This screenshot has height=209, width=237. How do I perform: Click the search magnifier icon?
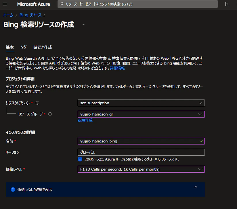point(62,4)
